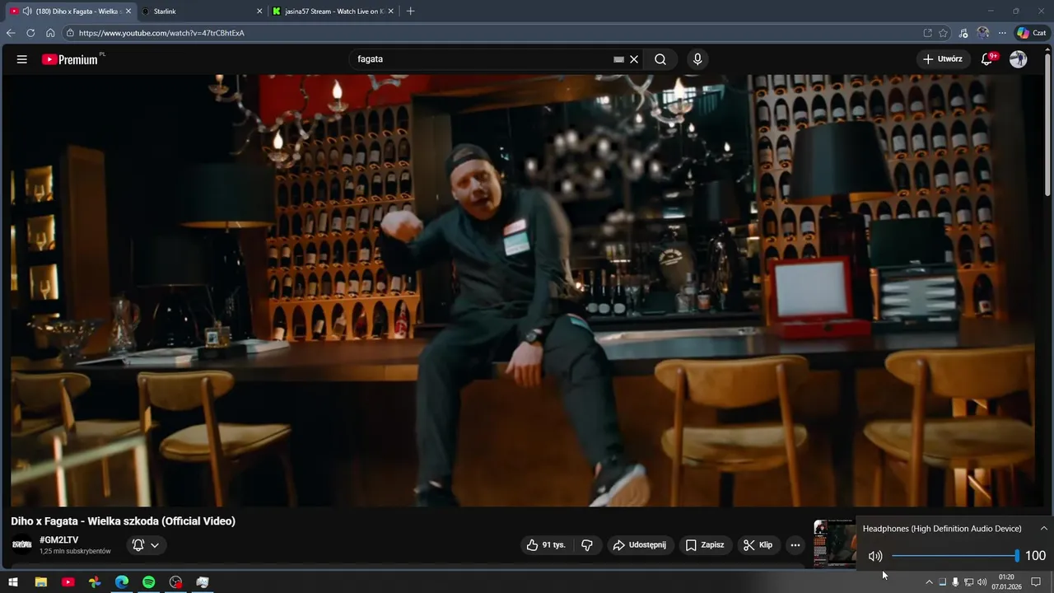Screen dimensions: 1054x593
Task: Click the browser back arrow
Action: pos(11,33)
